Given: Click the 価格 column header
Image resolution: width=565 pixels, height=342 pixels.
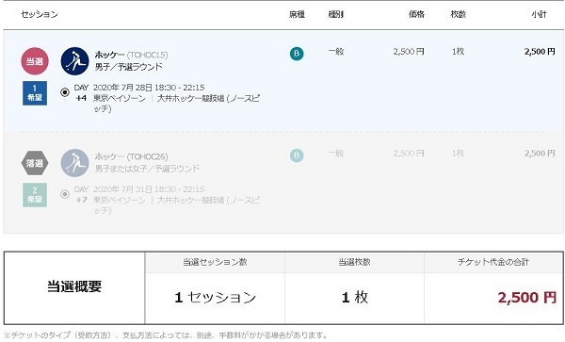Looking at the screenshot, I should point(416,14).
